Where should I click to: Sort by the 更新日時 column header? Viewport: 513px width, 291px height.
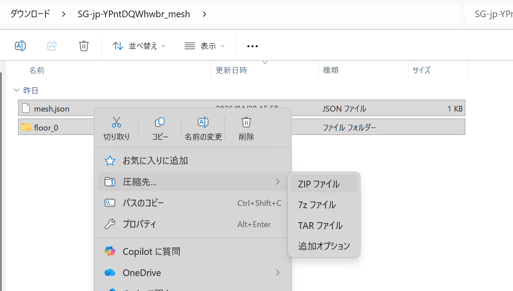[231, 70]
